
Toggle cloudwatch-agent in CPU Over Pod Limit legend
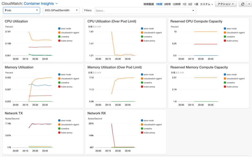pyautogui.click(x=151, y=33)
